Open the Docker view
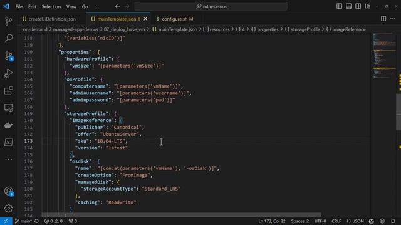This screenshot has height=225, width=401. (9, 125)
